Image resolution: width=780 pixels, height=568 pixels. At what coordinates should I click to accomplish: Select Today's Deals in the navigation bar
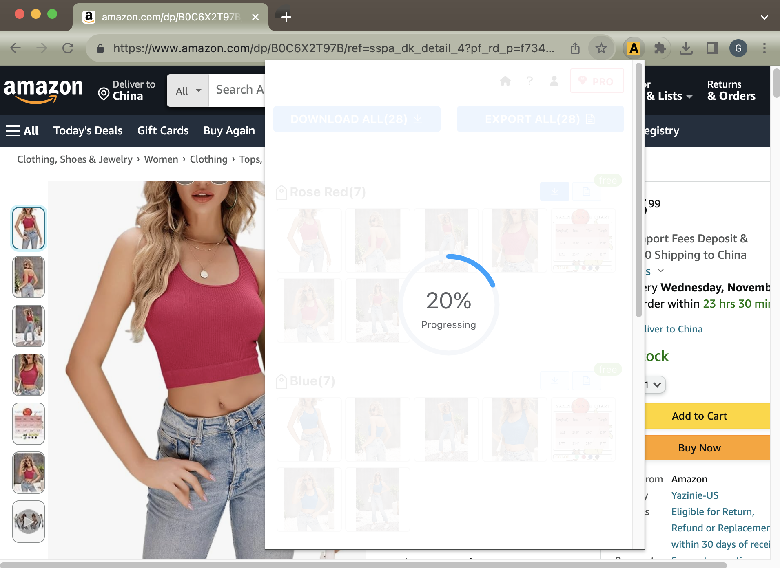coord(88,130)
